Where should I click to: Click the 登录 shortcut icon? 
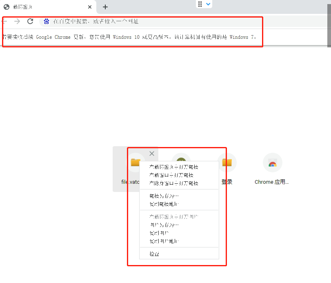click(x=227, y=163)
